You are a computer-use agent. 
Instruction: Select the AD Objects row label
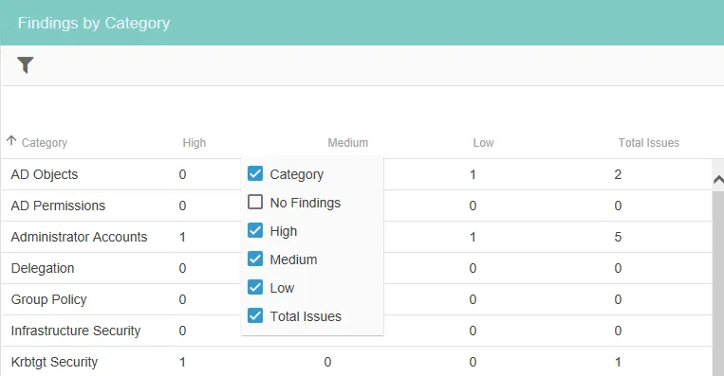click(x=45, y=174)
